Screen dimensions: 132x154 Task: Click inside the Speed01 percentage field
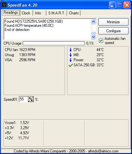coord(24,99)
